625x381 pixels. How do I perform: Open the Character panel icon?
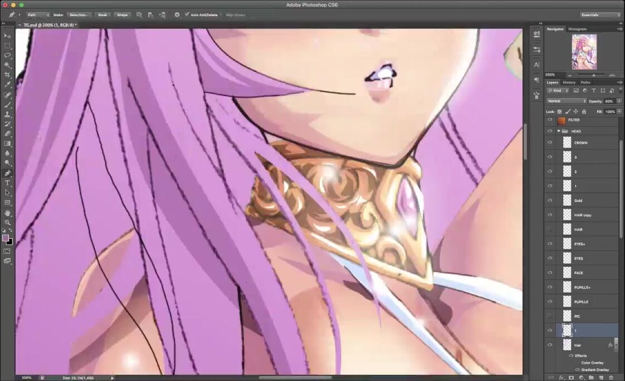536,65
